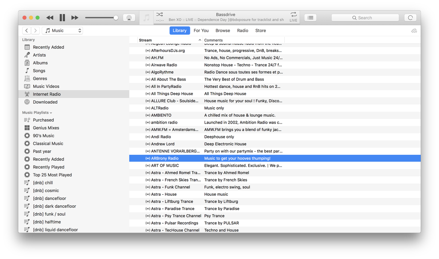Image resolution: width=439 pixels, height=259 pixels.
Task: Open the Browse tab
Action: [223, 31]
